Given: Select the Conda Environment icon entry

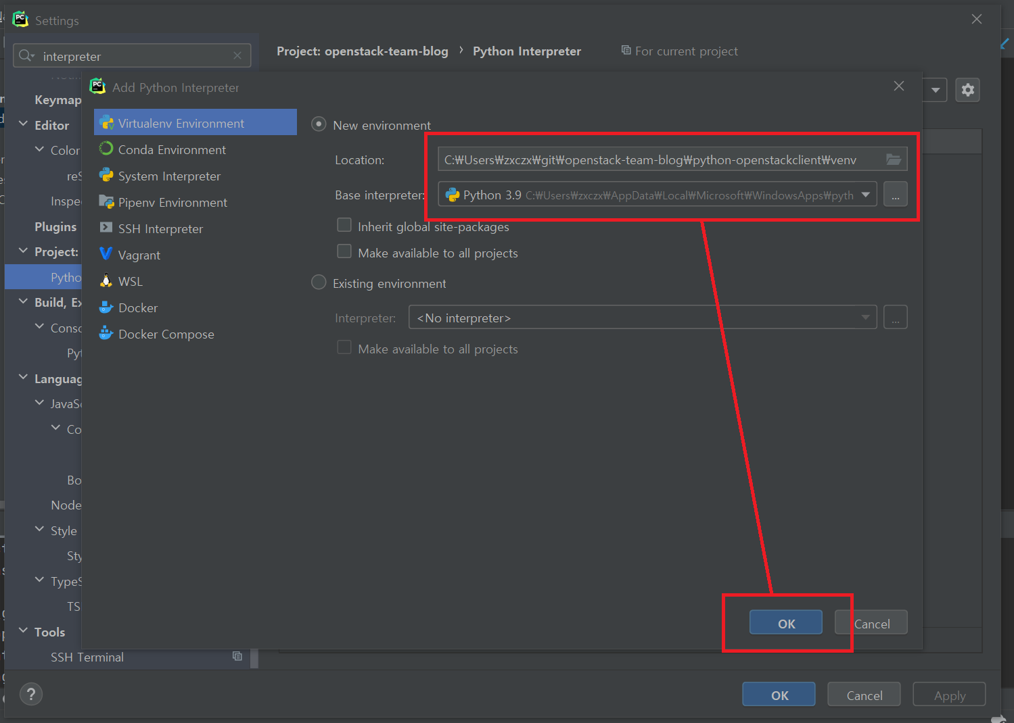Looking at the screenshot, I should [106, 149].
